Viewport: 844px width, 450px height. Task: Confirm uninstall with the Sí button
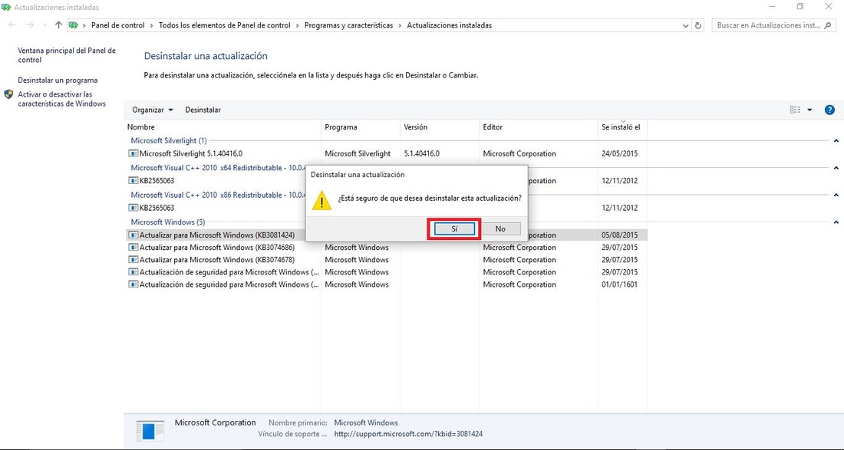point(454,229)
